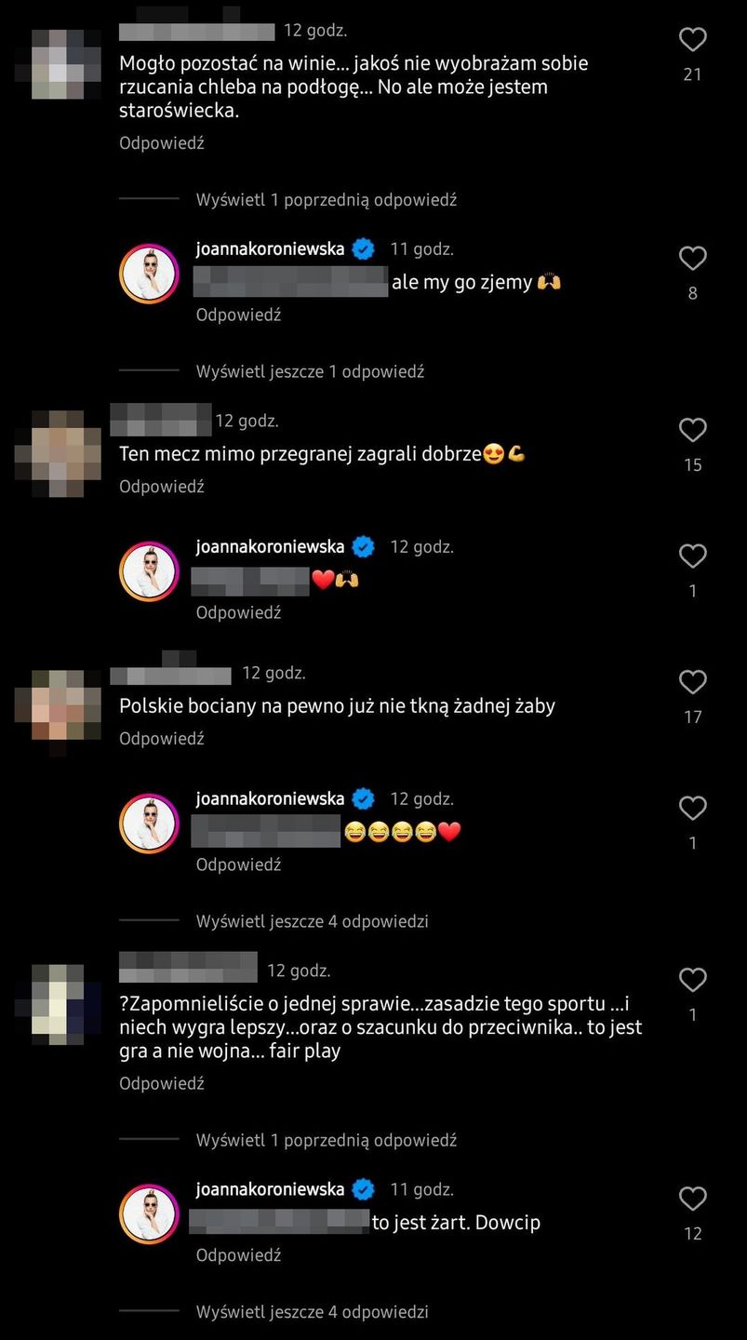Expand 'Wyświetl 1 poprzednią odpowiedź' under fair play comment
Screen dimensions: 747x1340
[x=327, y=1140]
